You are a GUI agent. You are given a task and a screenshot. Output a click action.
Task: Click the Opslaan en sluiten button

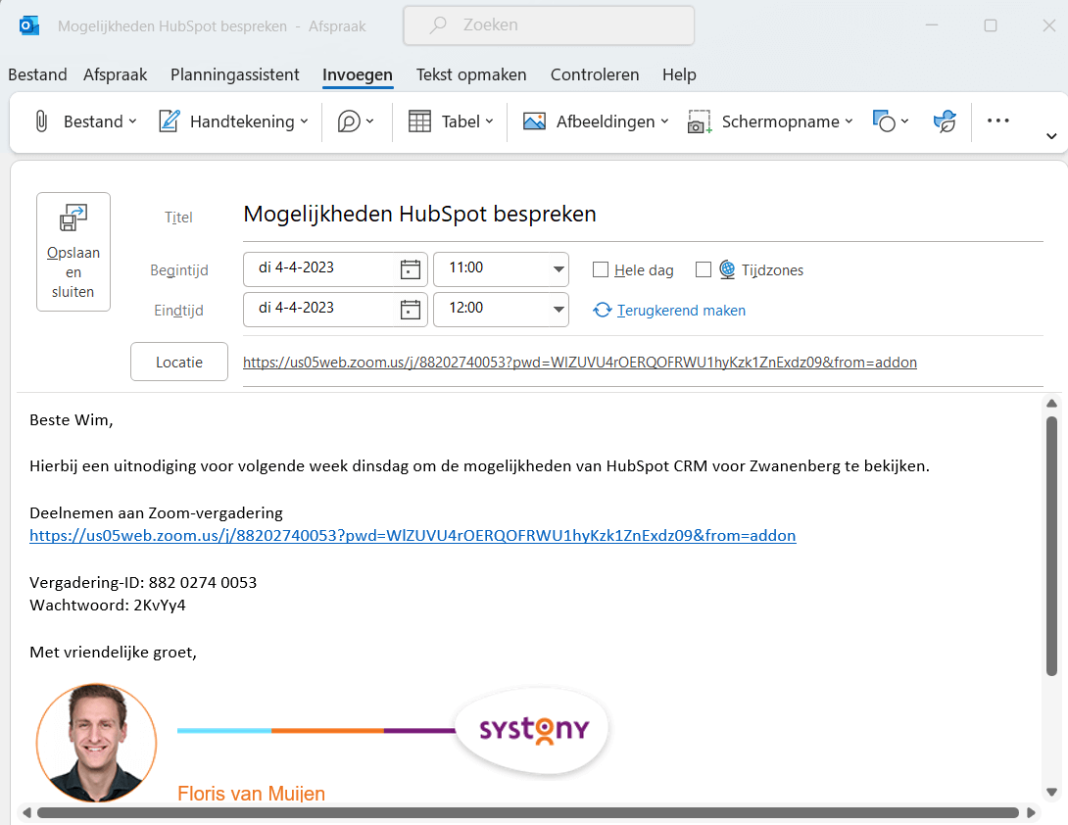(x=73, y=252)
